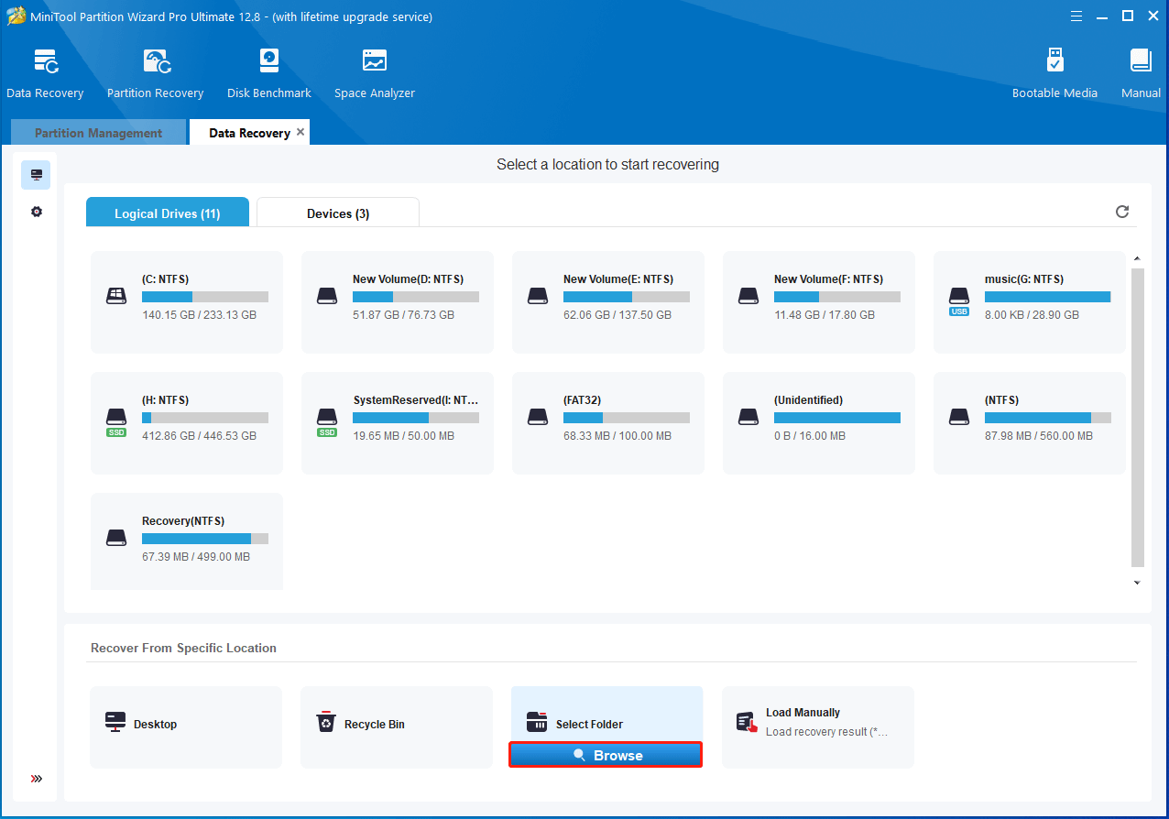Click the C: drive disk icon
Image resolution: width=1169 pixels, height=819 pixels.
click(116, 296)
